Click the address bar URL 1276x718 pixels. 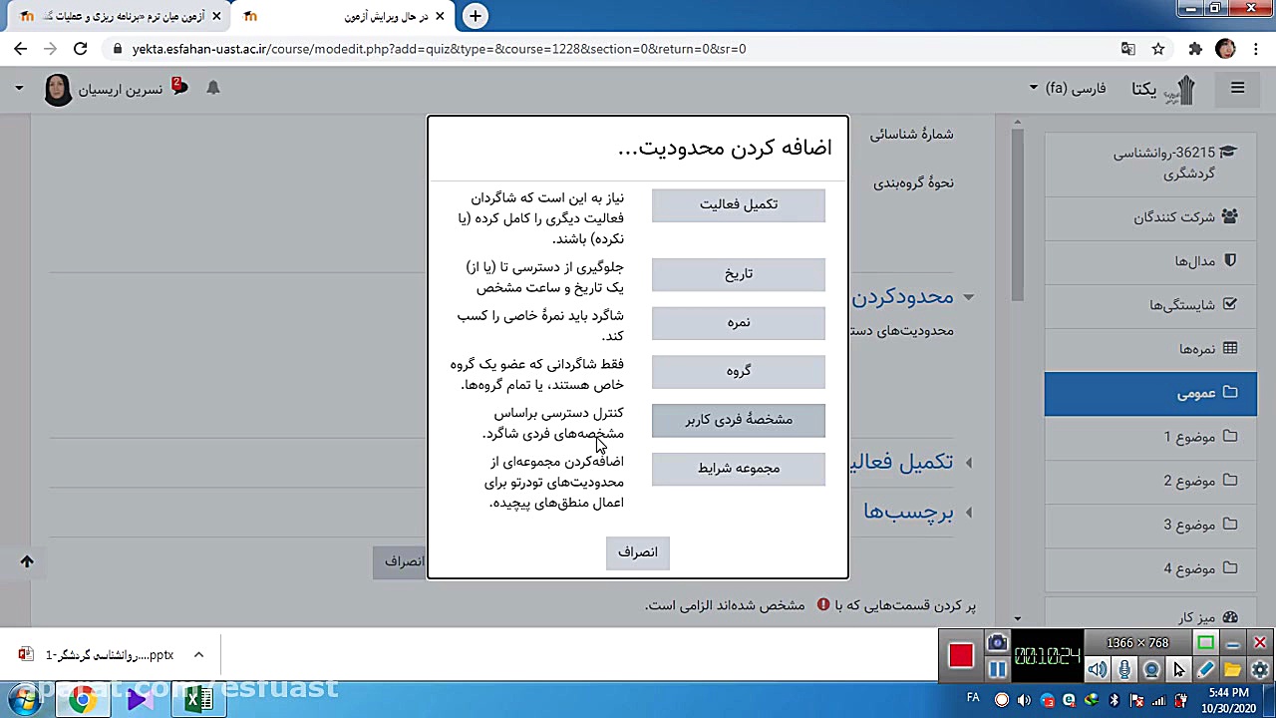click(x=439, y=49)
